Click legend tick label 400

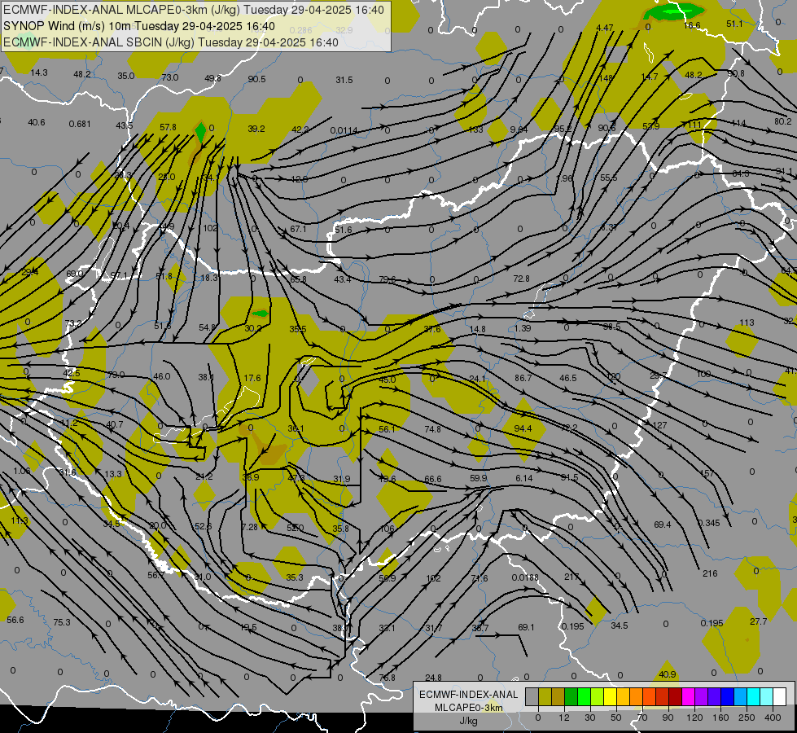(x=773, y=718)
